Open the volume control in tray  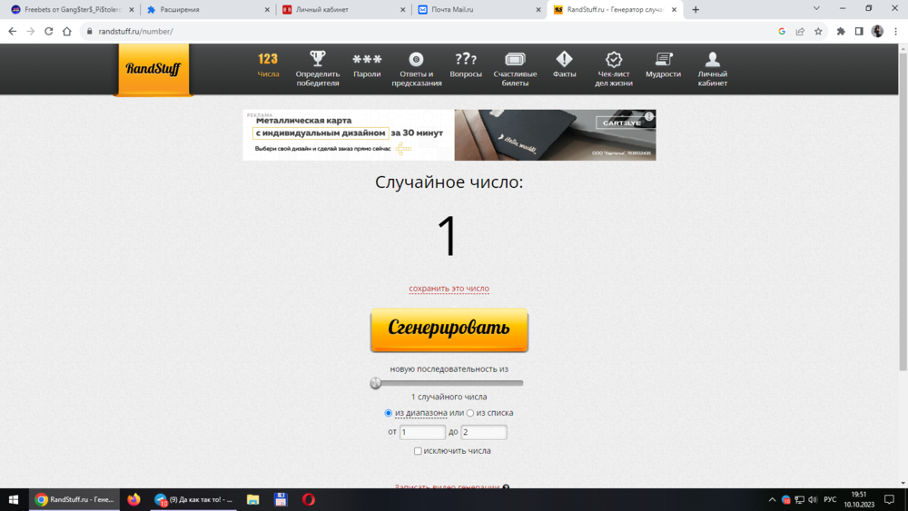[x=813, y=499]
